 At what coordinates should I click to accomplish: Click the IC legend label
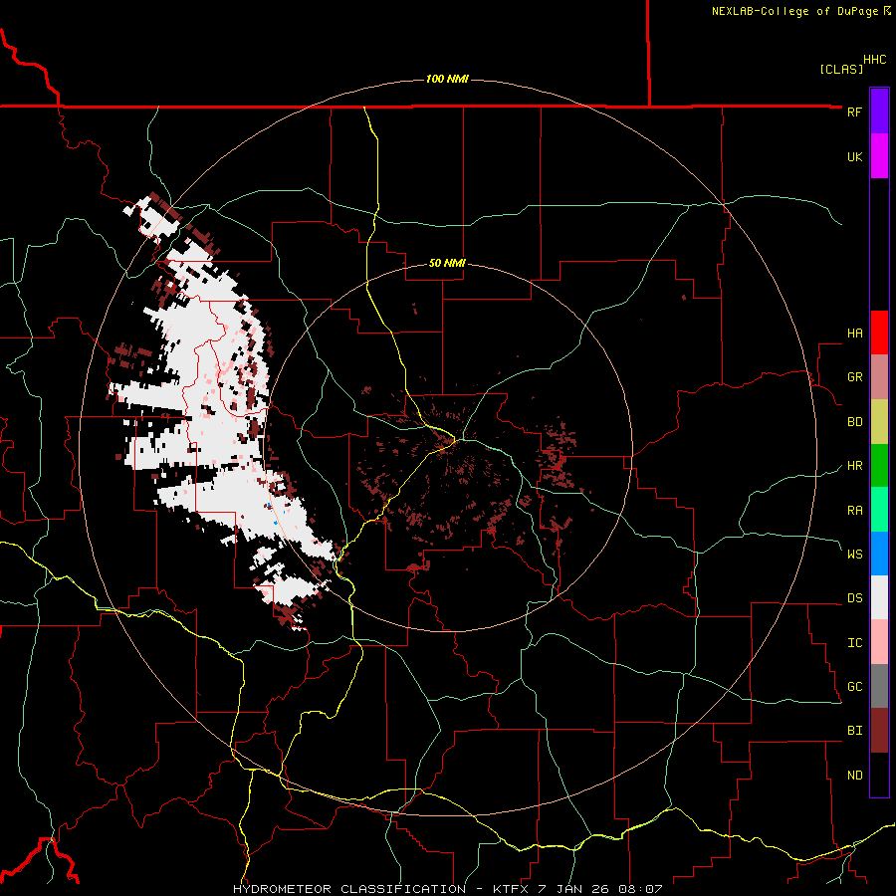854,643
